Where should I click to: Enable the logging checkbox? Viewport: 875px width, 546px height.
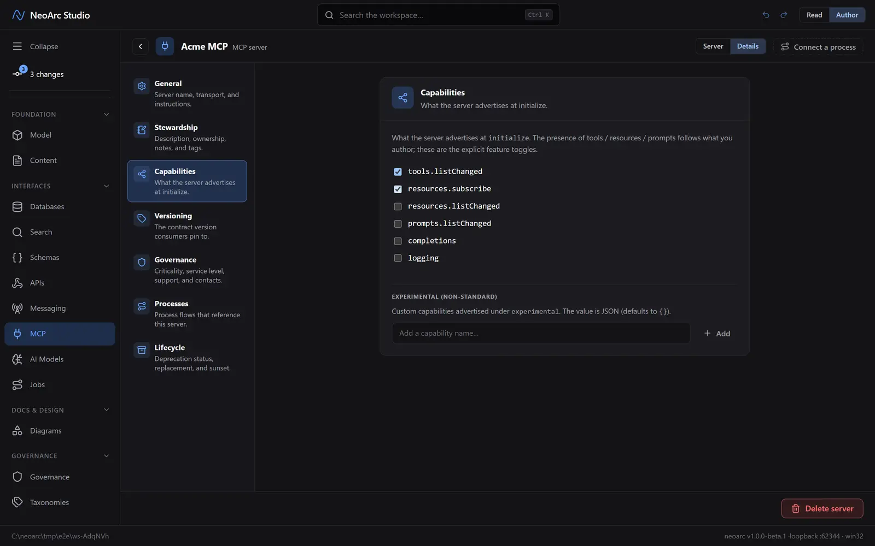pos(398,258)
